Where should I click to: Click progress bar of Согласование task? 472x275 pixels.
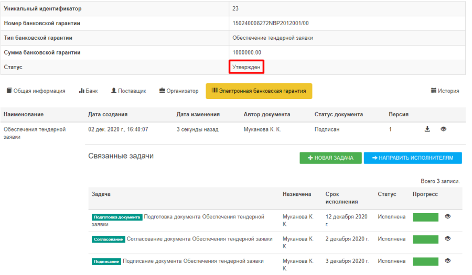coord(425,239)
